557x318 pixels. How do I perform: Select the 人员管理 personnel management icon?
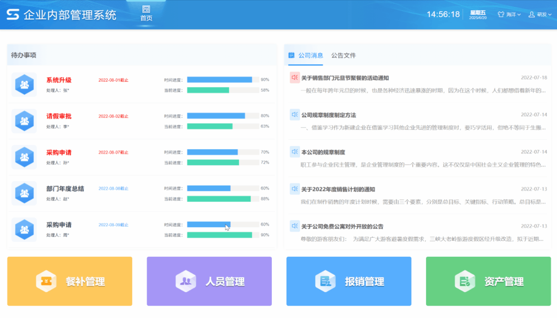pos(185,281)
